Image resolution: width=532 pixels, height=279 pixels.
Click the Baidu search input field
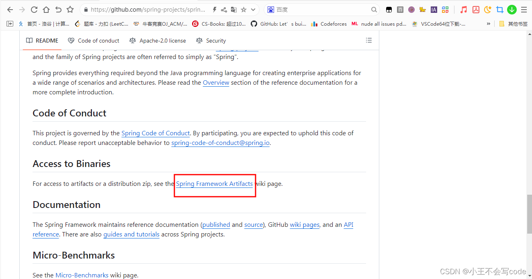(x=322, y=10)
